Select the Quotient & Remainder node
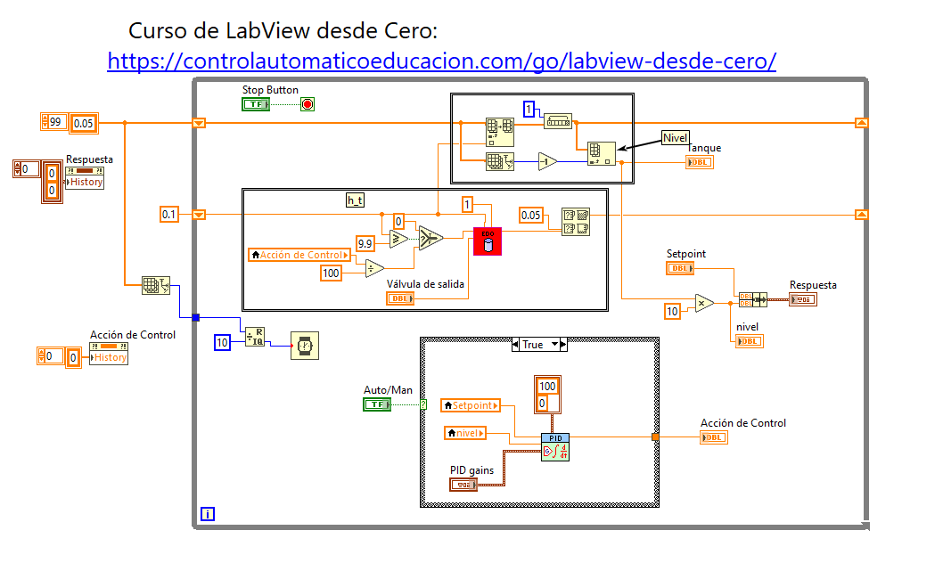 [x=254, y=336]
